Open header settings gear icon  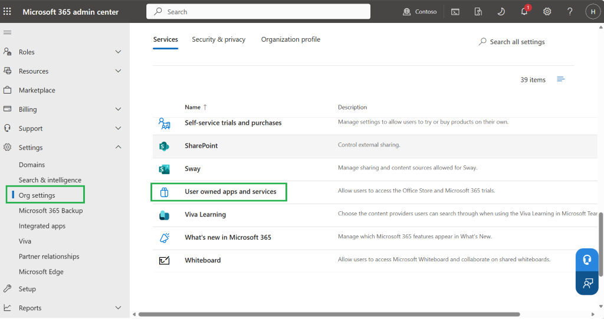coord(547,12)
